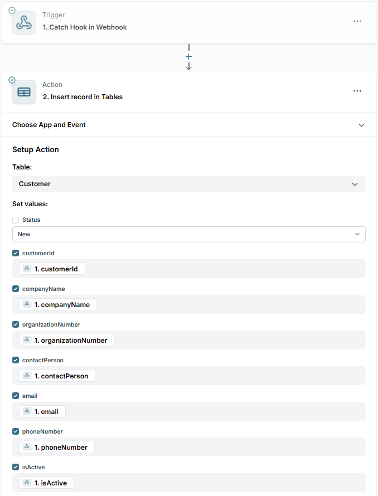Select the 1. customerId value token
378x496 pixels.
[x=52, y=269]
